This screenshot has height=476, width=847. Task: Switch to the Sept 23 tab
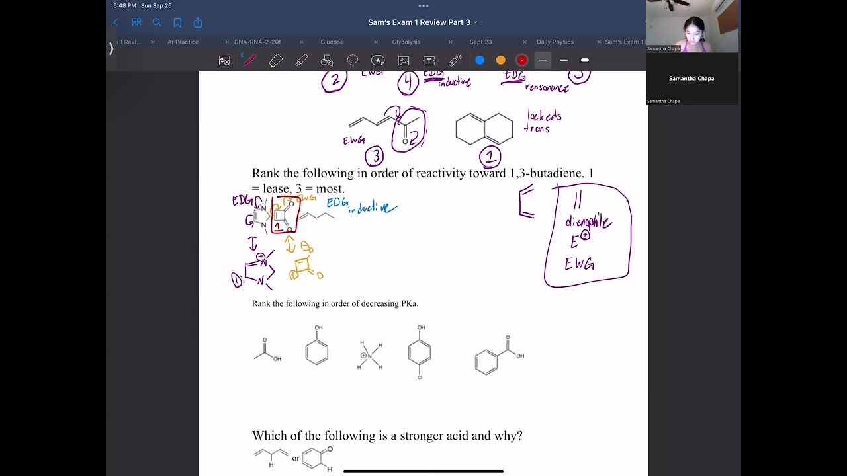(480, 42)
